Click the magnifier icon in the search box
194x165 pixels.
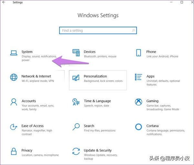133,30
